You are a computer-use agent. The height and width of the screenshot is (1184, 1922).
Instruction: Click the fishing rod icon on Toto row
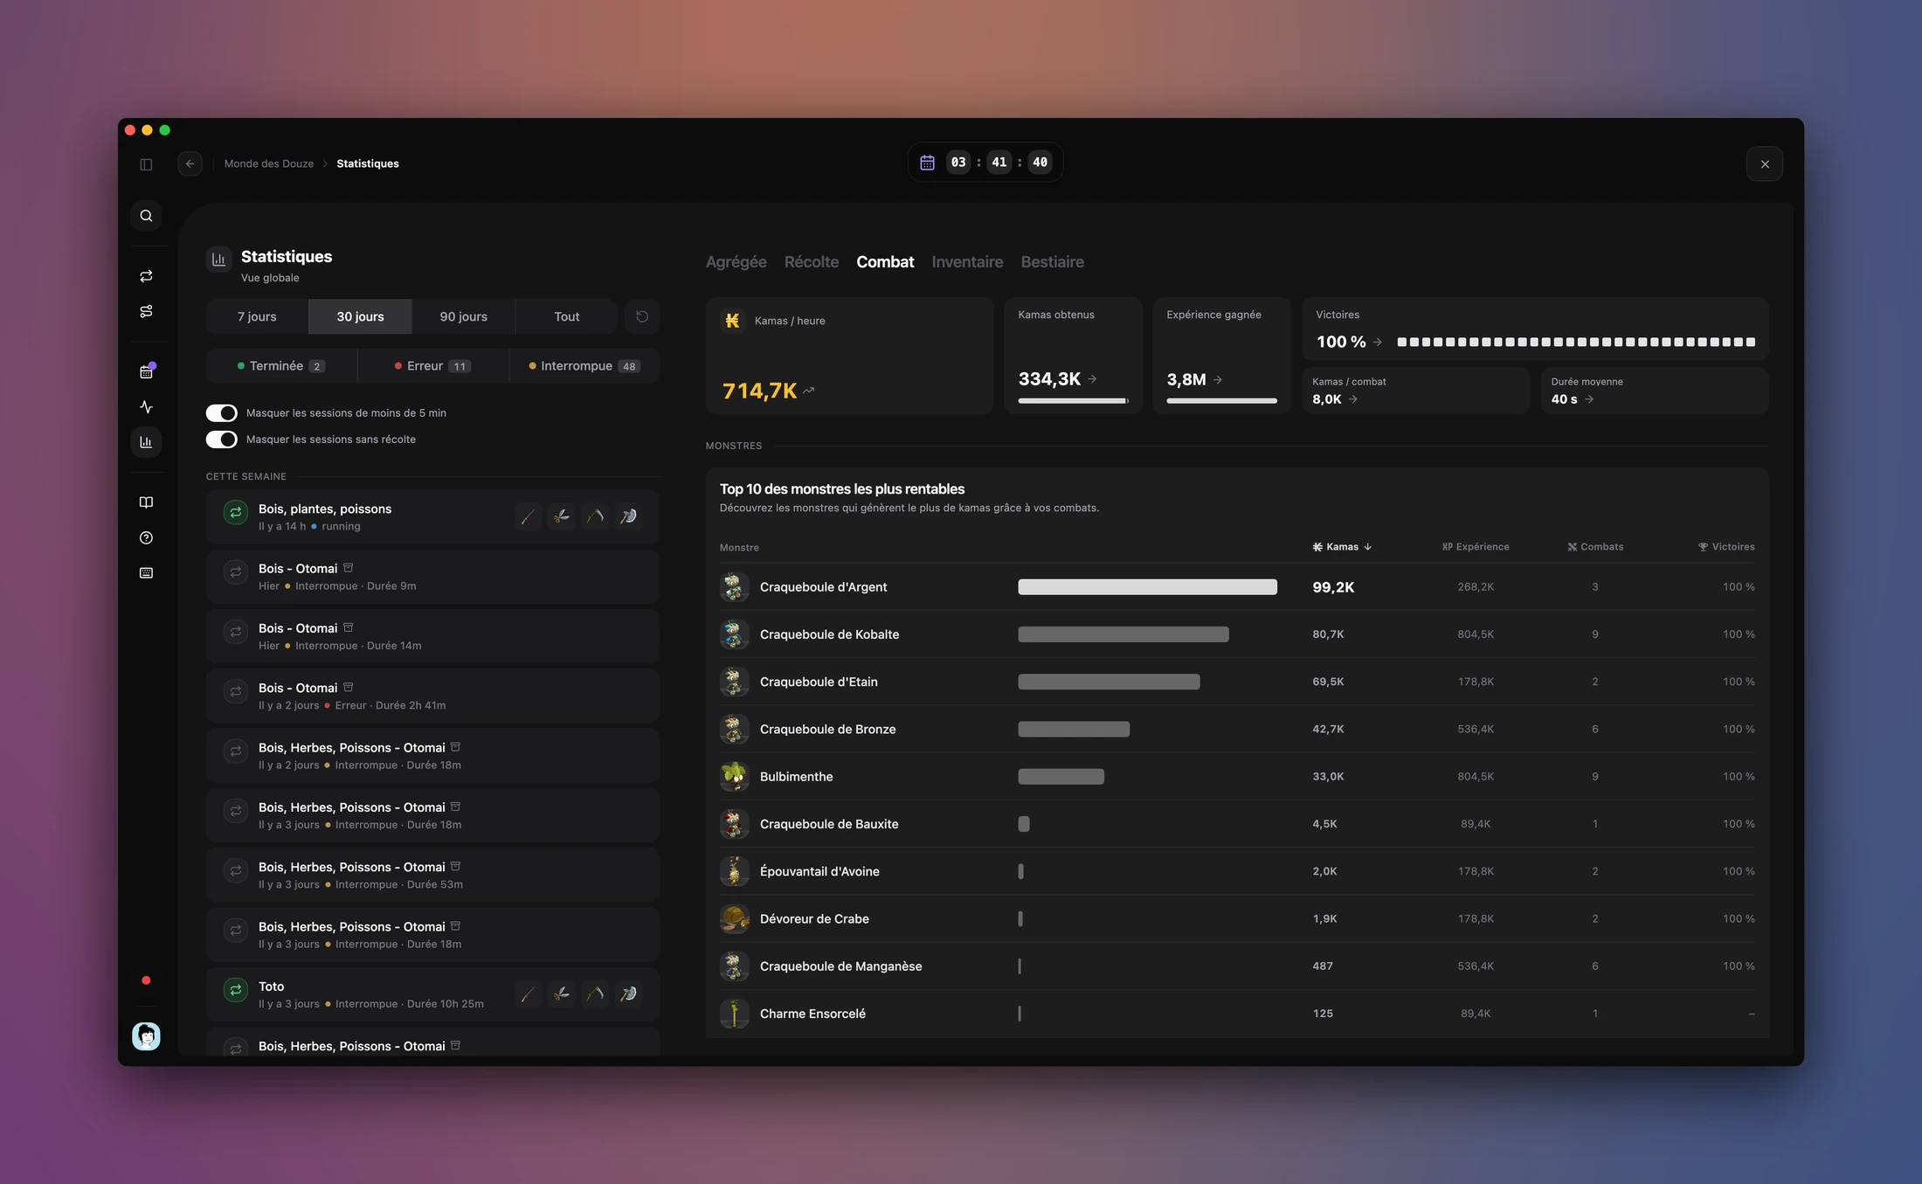tap(529, 994)
